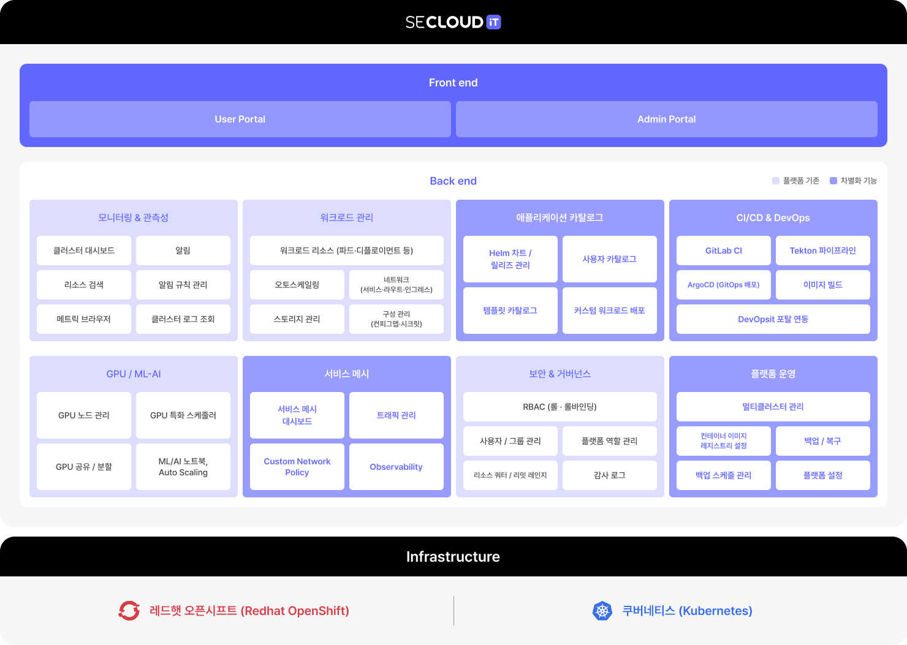Click the 애플리케이션 카탈로그 heading
Image resolution: width=907 pixels, height=645 pixels.
tap(560, 217)
